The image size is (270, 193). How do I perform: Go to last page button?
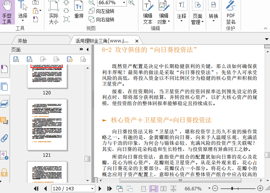[x=109, y=189]
